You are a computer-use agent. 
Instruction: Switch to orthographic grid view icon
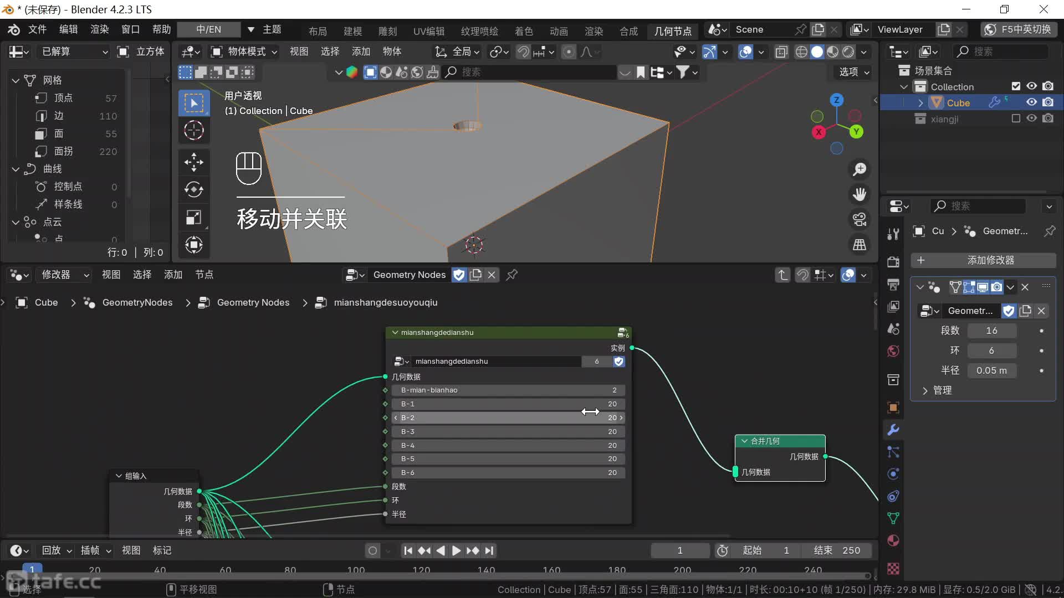click(x=860, y=244)
